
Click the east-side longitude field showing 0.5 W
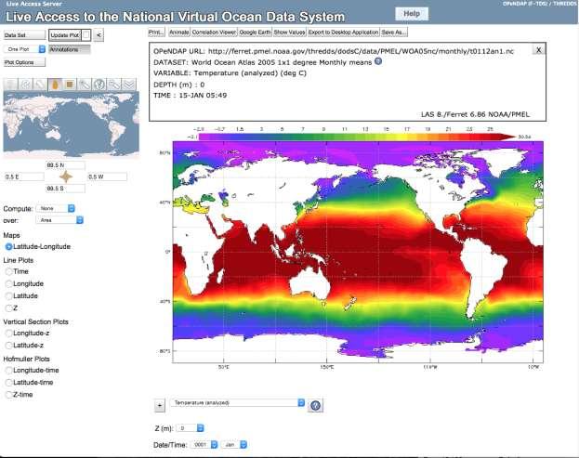click(x=107, y=177)
